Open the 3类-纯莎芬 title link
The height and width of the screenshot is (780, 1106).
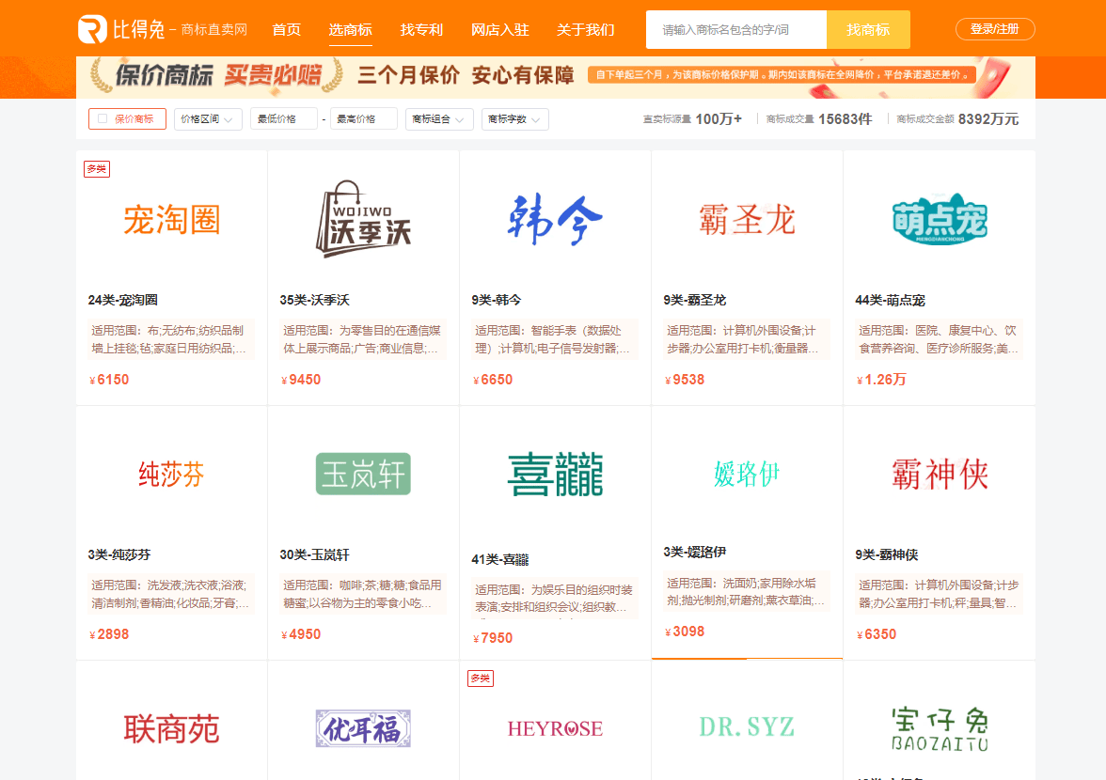pos(119,554)
